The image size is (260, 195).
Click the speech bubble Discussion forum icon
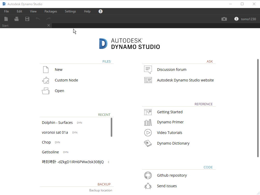(148, 70)
